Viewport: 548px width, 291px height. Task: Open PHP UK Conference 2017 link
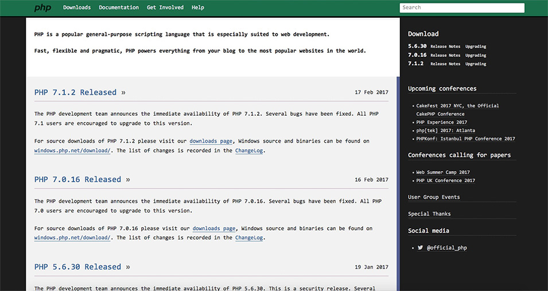[446, 181]
